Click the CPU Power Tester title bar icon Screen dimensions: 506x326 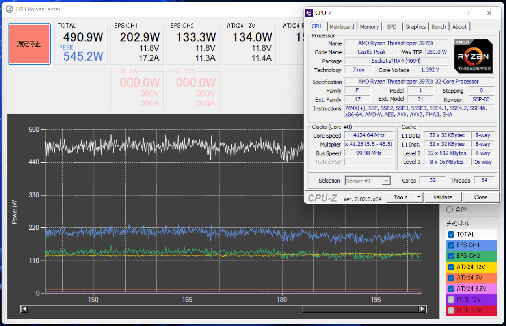click(9, 9)
